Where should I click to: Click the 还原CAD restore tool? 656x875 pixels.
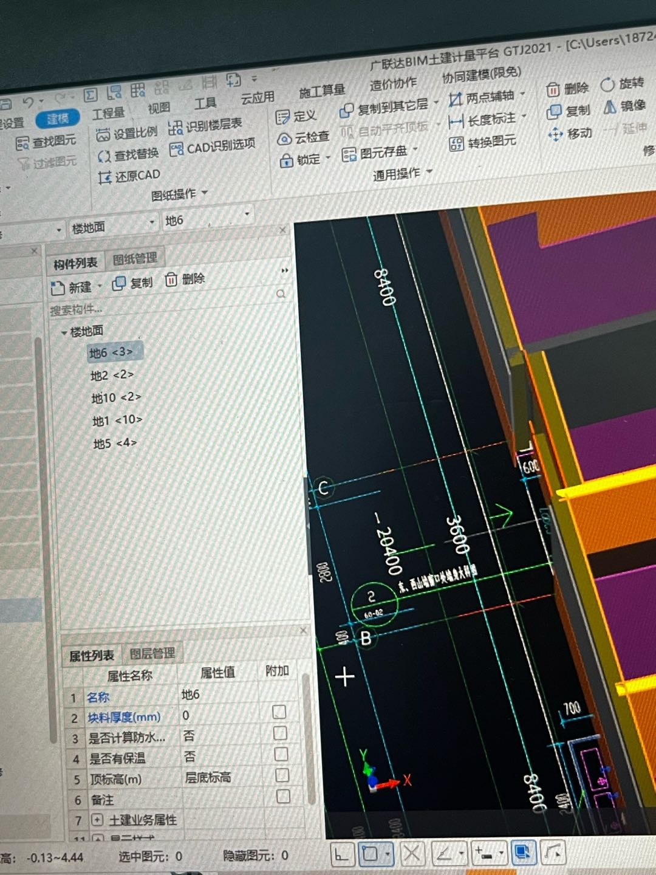(129, 176)
